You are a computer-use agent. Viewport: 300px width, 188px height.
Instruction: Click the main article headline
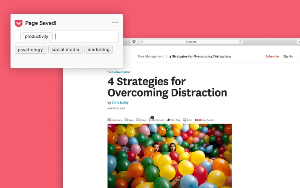pos(167,87)
